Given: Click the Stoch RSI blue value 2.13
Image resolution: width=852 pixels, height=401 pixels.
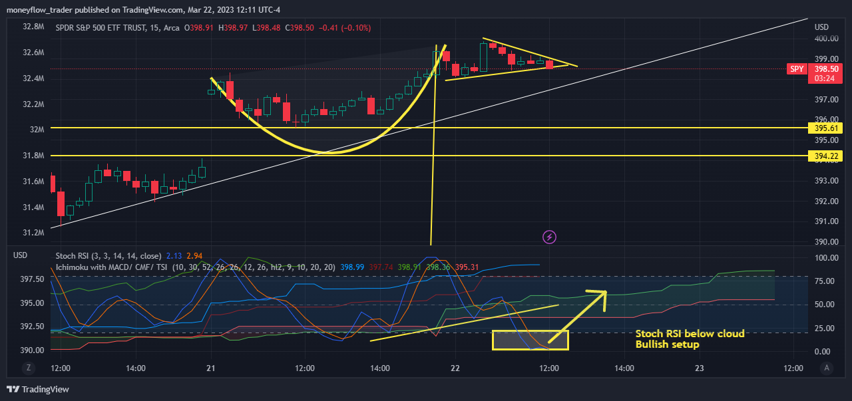Looking at the screenshot, I should [x=174, y=255].
